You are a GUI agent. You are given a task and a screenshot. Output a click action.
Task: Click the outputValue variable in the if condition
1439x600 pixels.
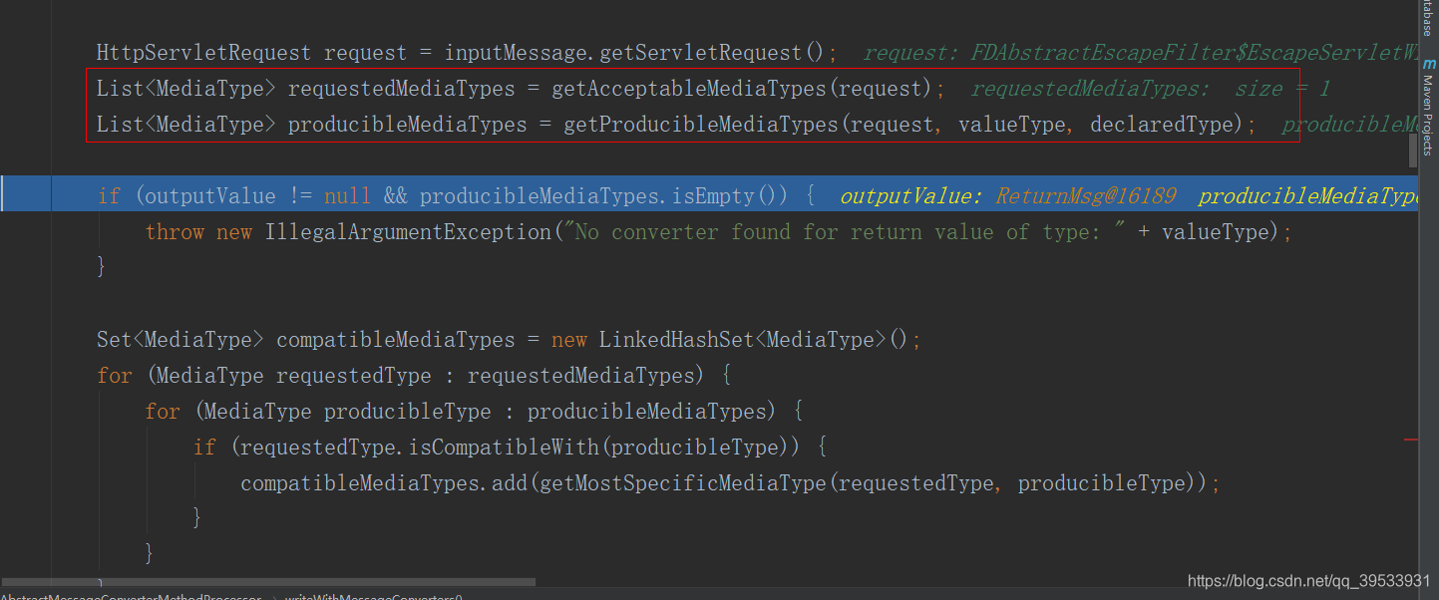pos(210,196)
